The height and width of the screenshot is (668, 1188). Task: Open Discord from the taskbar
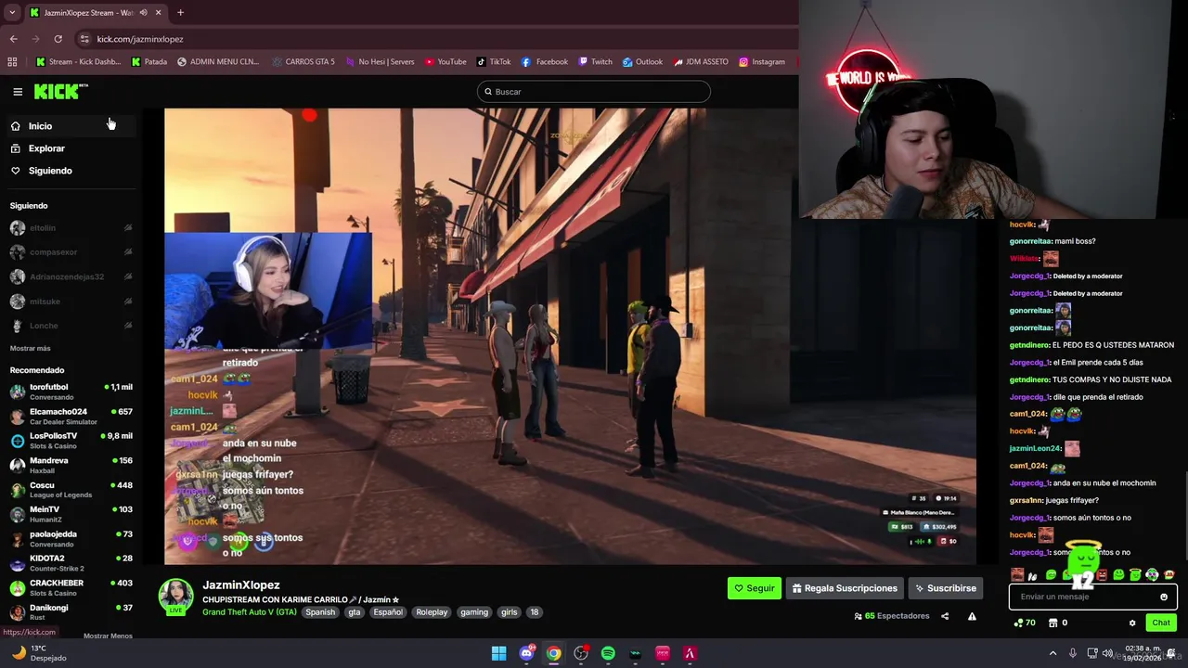click(526, 653)
